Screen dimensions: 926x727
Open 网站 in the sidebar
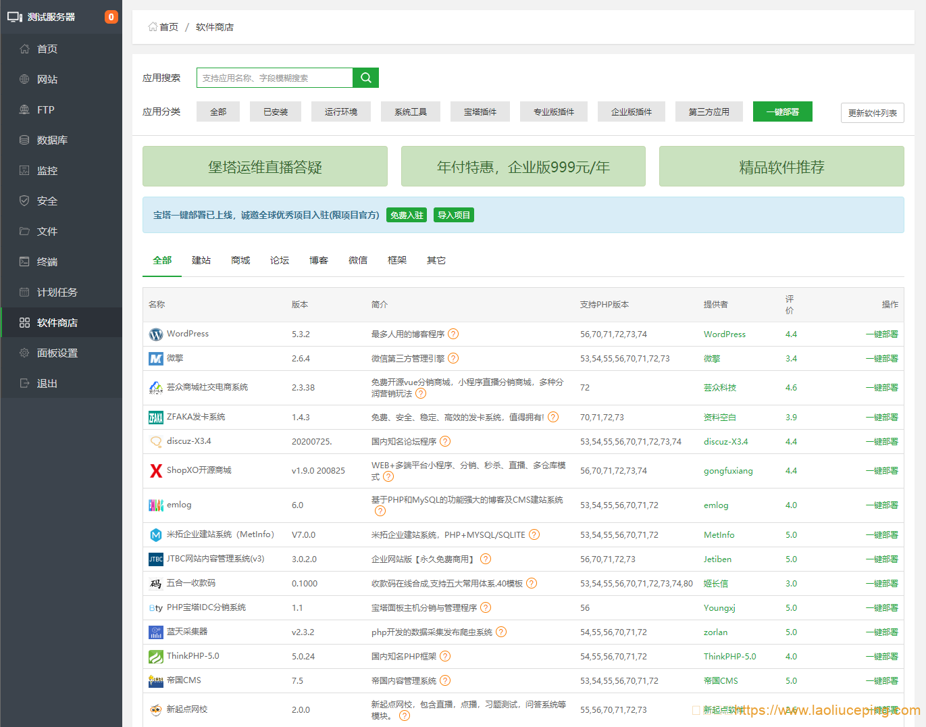click(61, 79)
